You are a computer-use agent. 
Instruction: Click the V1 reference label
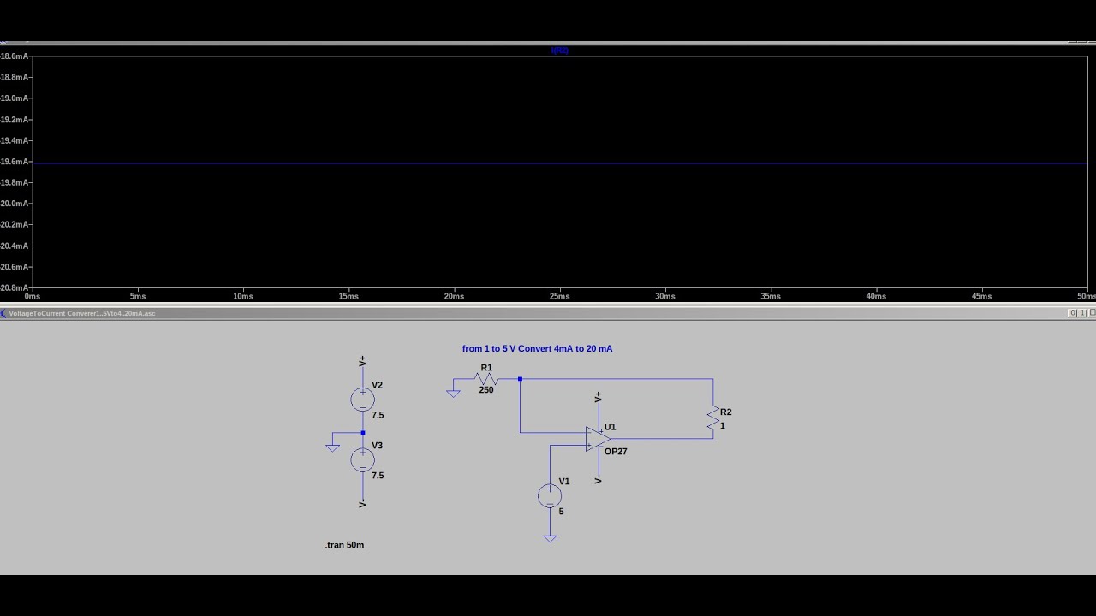pos(564,482)
